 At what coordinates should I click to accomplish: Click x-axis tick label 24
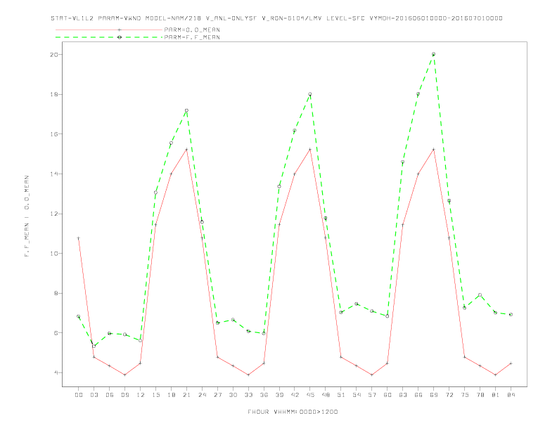202,395
